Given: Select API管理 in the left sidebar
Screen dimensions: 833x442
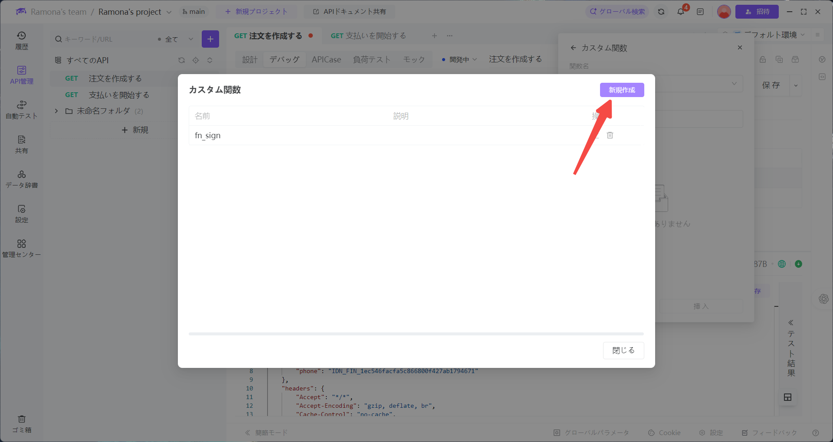Looking at the screenshot, I should point(22,75).
